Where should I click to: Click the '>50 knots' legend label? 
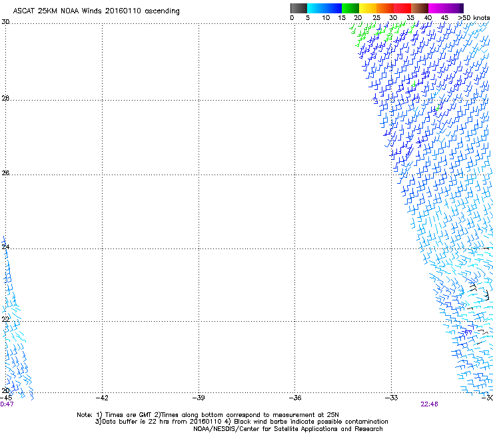[474, 18]
